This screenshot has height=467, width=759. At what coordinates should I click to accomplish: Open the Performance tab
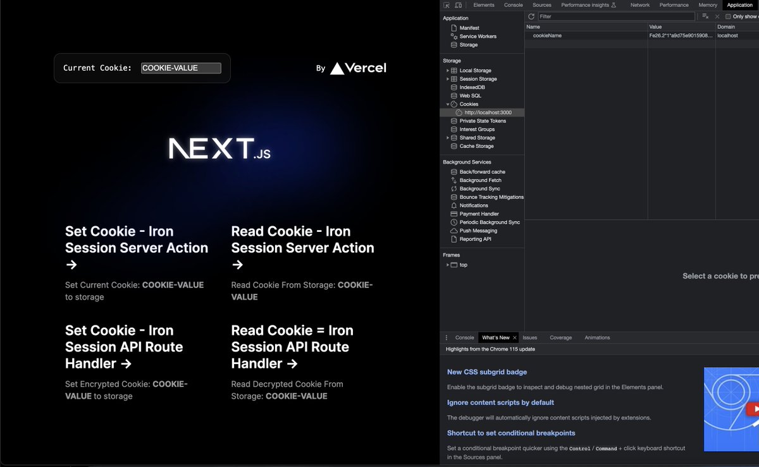[674, 5]
